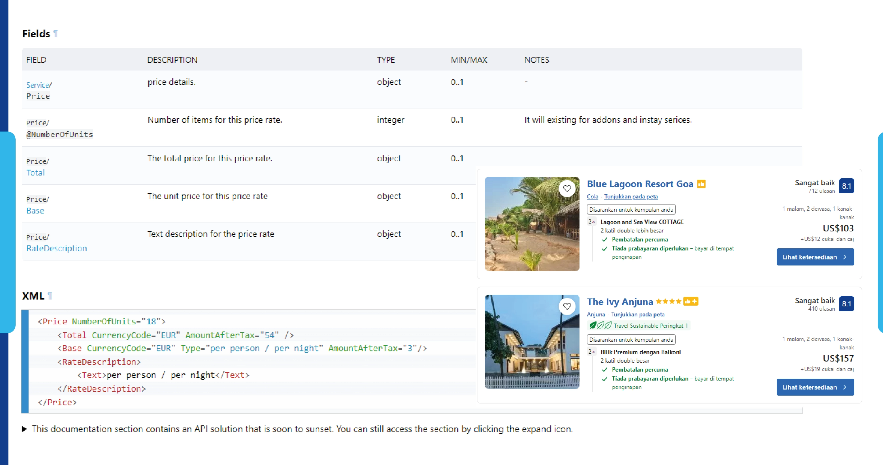Click the Lagoon and Sea View COTTAGE room name
Viewport: 883px width, 465px height.
(642, 222)
